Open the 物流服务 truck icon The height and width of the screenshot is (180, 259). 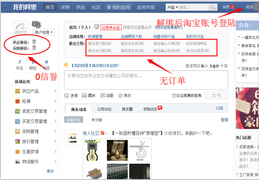(18, 162)
